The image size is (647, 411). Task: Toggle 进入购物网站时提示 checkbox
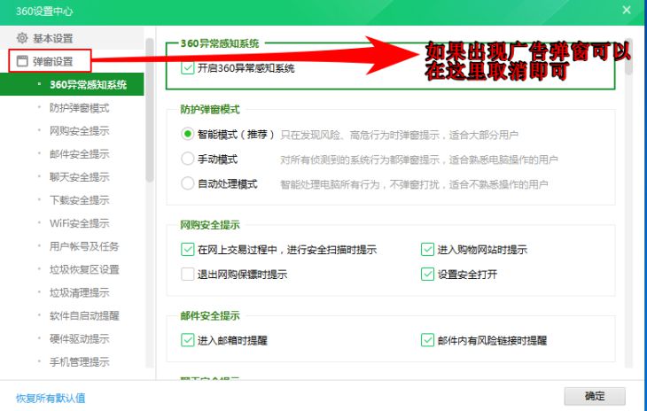pyautogui.click(x=427, y=250)
